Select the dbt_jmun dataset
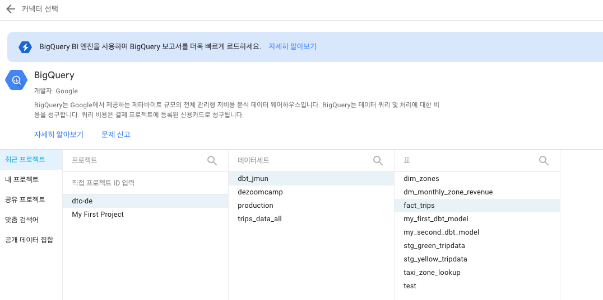 [311, 179]
